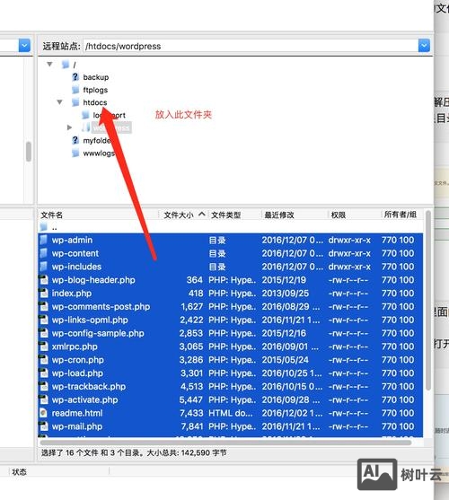The image size is (449, 500).
Task: Click the xmlrpc.php file icon
Action: [x=44, y=346]
